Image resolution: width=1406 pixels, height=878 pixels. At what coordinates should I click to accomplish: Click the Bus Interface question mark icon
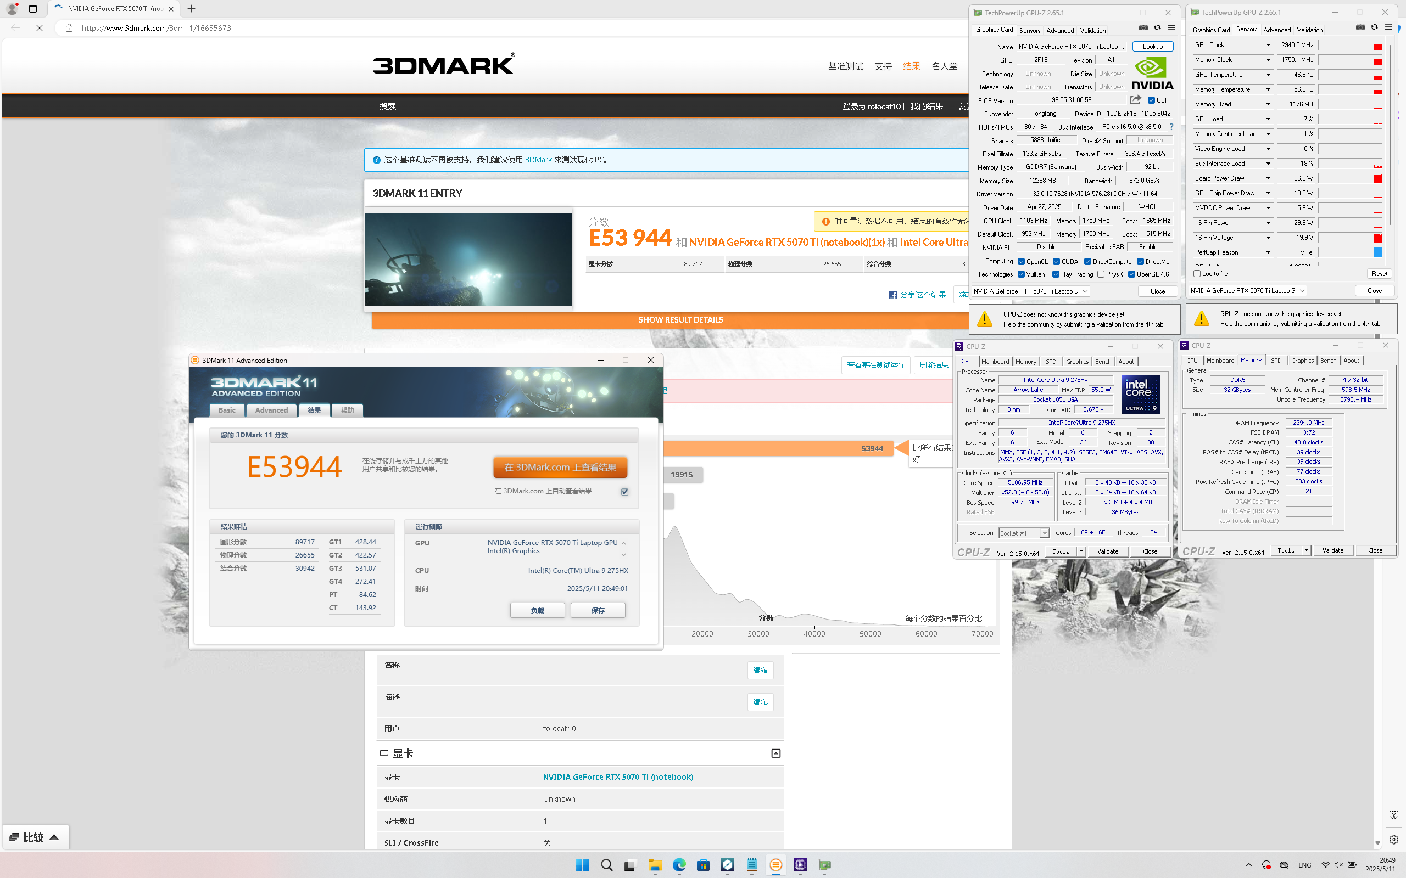click(1171, 127)
